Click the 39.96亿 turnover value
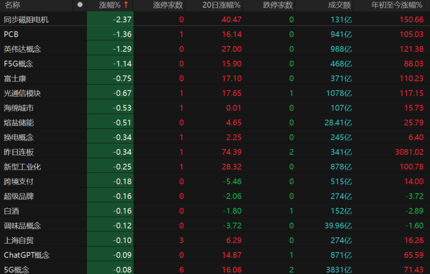The image size is (430, 274). pos(338,225)
